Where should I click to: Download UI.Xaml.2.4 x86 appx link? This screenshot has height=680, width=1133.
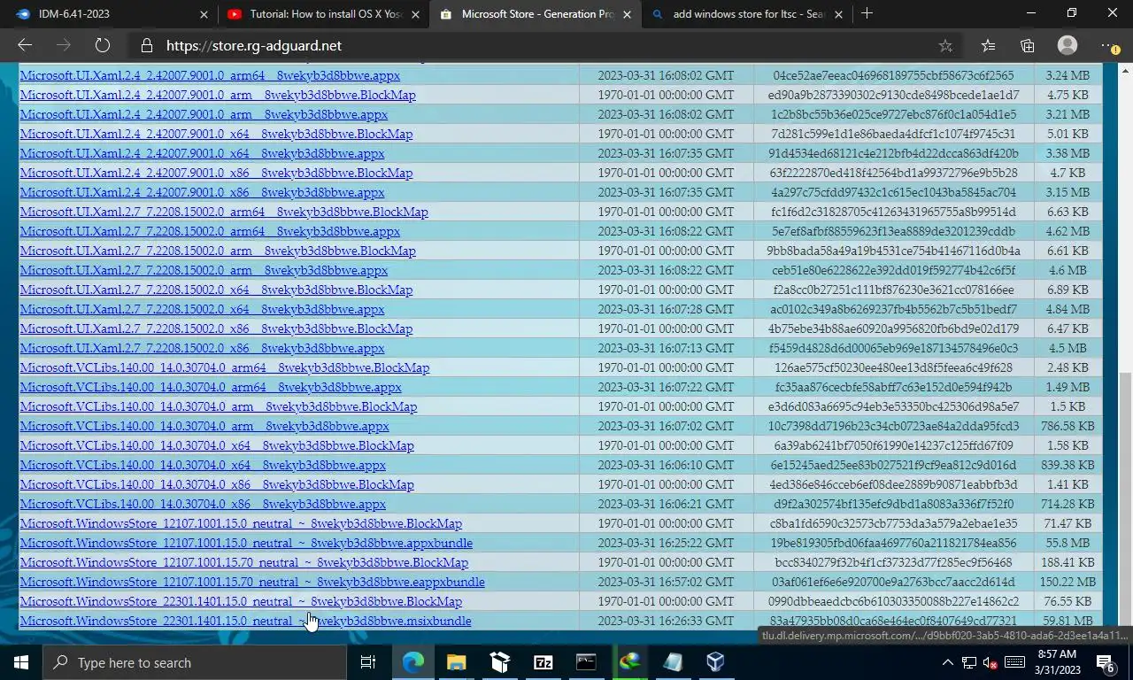202,192
